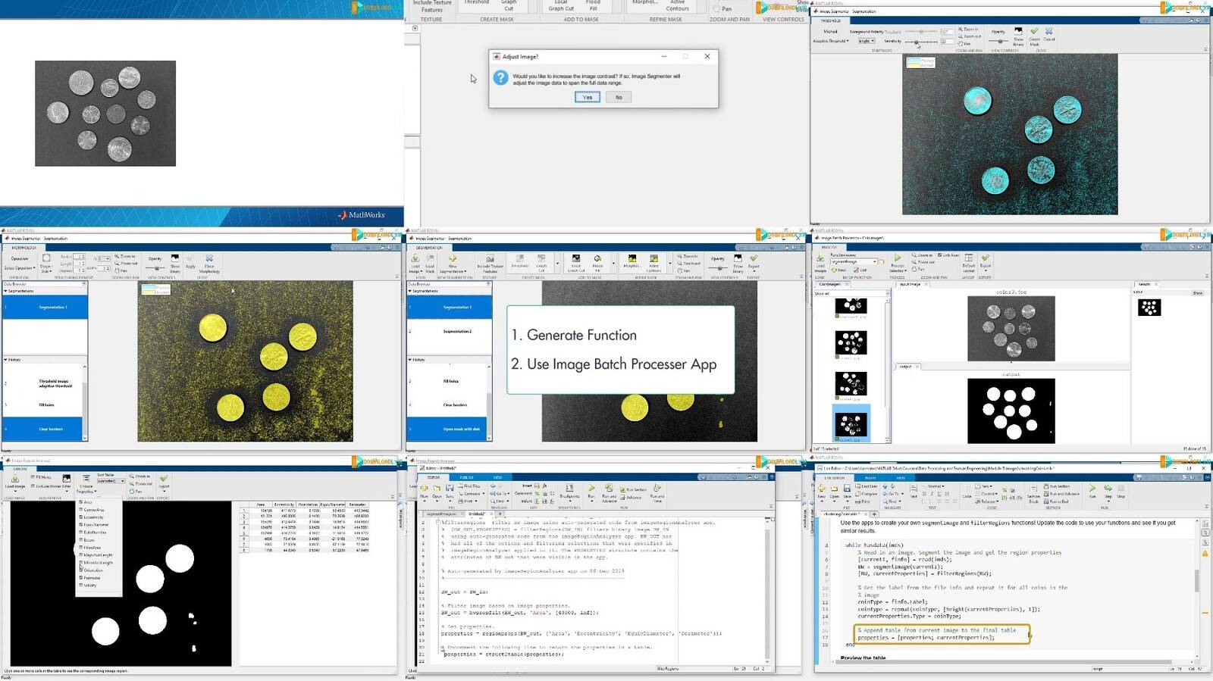Collapse the Segmentations section in Data Browser

(410, 291)
